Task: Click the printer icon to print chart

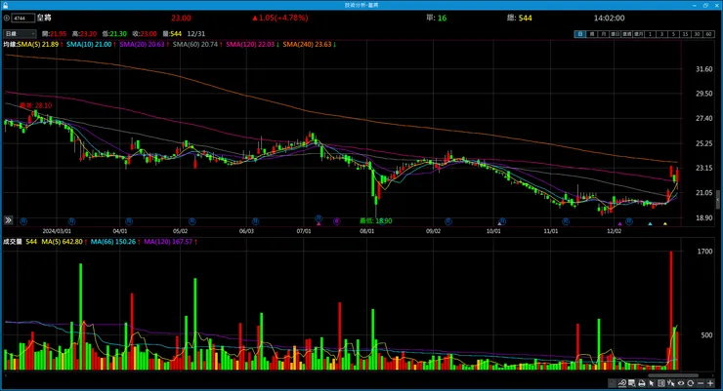Action: point(641,383)
